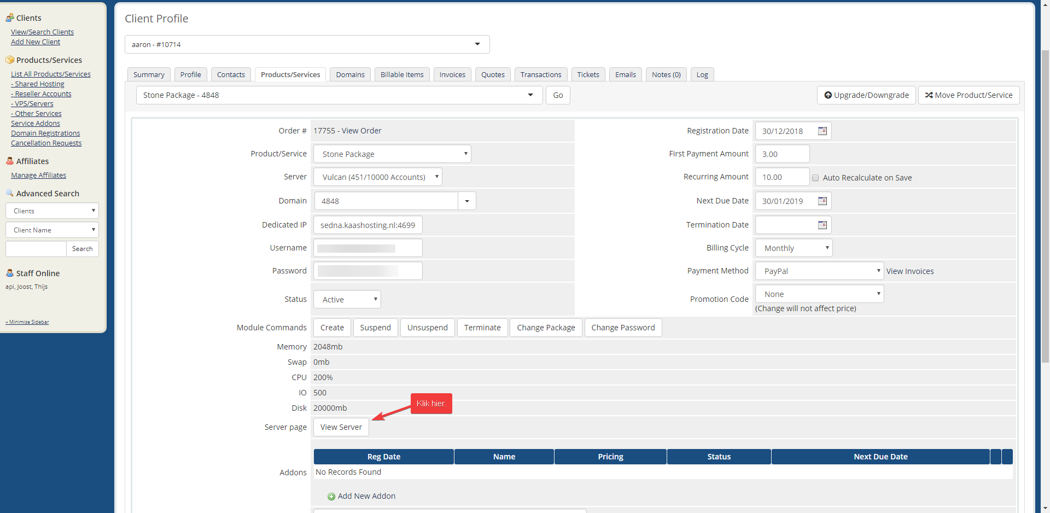Open the Next Due Date calendar picker

tap(822, 201)
